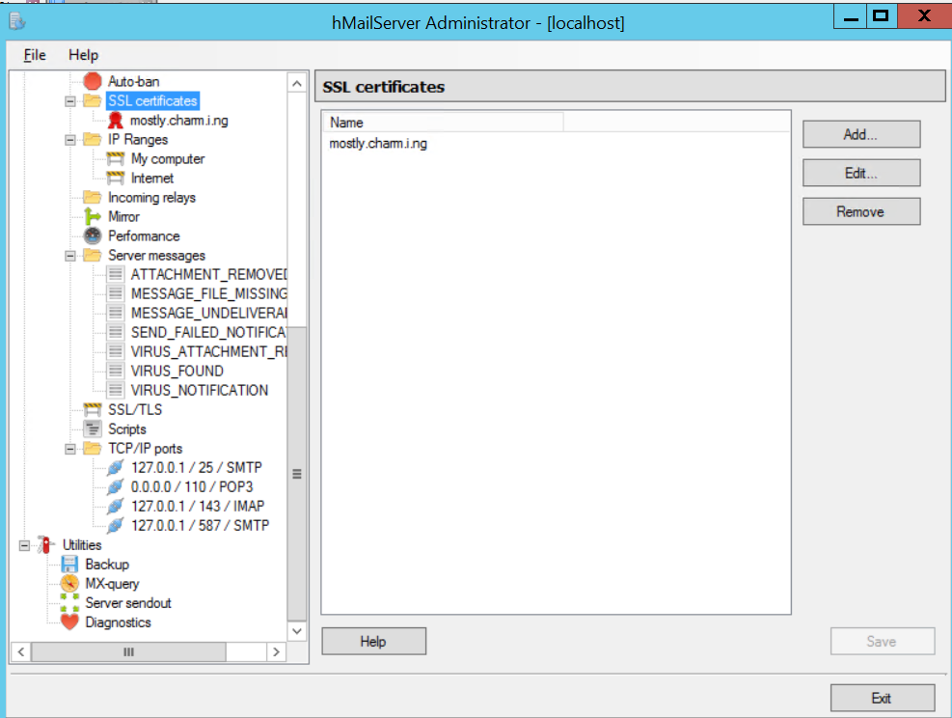The width and height of the screenshot is (952, 718).
Task: Click the SSL certificates folder icon
Action: (x=93, y=100)
